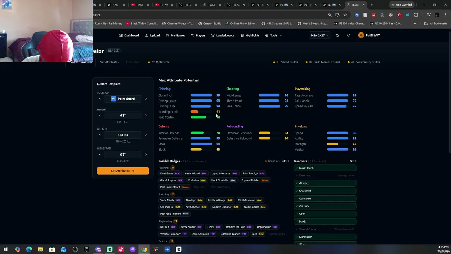Decrease wingspan below 6'6"
The height and width of the screenshot is (254, 451).
100,154
